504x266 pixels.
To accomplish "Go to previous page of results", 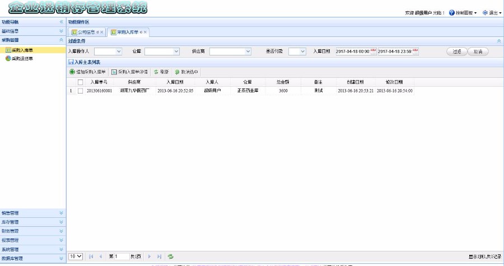I will coord(101,256).
